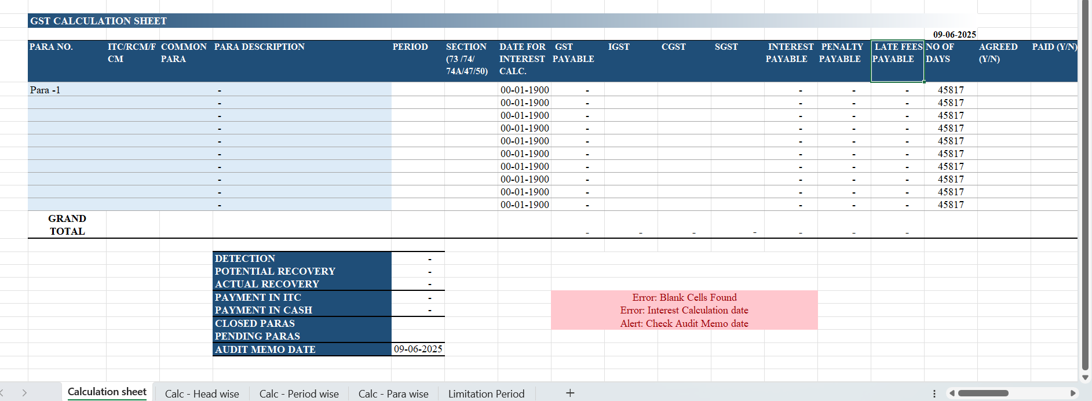The width and height of the screenshot is (1092, 401).
Task: Click the AUDIT MEMO DATE value cell
Action: point(418,349)
